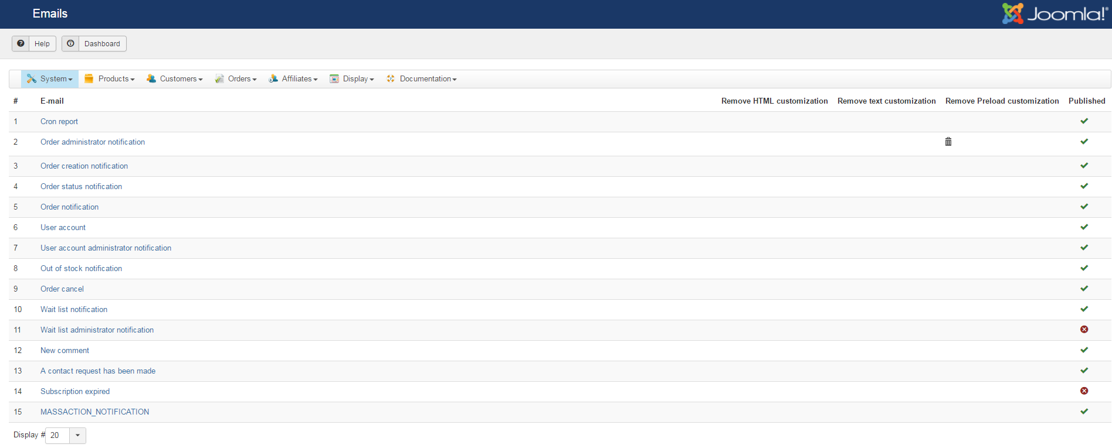1112x445 pixels.
Task: Click the Affiliates icon in menu
Action: tap(273, 78)
